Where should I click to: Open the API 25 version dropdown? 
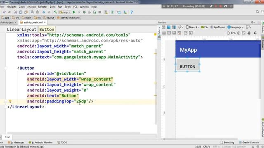[205, 27]
